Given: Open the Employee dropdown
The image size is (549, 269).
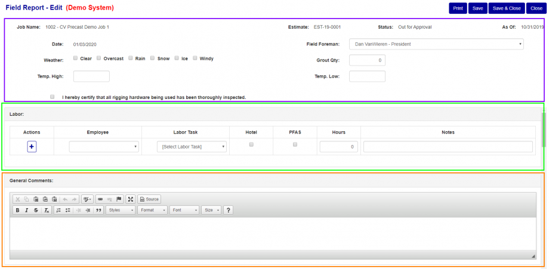Looking at the screenshot, I should (104, 147).
